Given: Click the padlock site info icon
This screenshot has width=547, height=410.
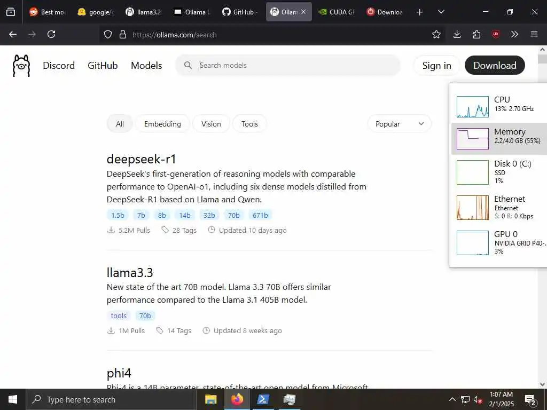Looking at the screenshot, I should (122, 35).
